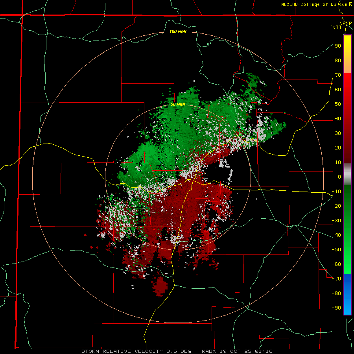Click the 50 value on the velocity scale
Screen dimensions: 354x354
338,104
